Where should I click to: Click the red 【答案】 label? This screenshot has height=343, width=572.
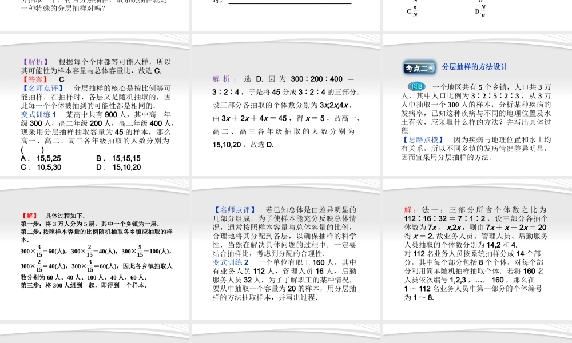[35, 79]
